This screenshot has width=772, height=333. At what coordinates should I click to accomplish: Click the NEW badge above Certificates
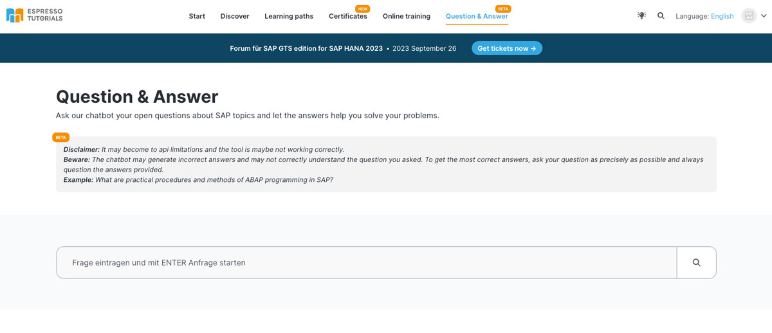(363, 9)
